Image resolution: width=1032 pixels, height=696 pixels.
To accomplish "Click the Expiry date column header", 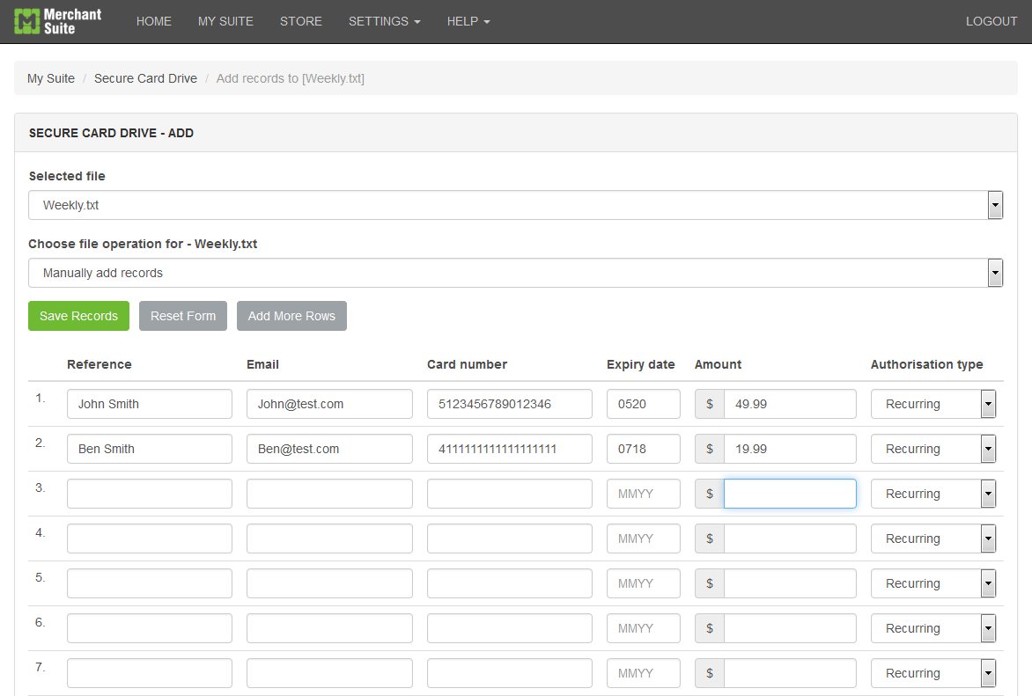I will click(x=641, y=364).
